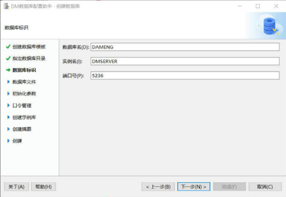Click the triangle icon beside 数据库文件
286x197 pixels.
tap(9, 82)
